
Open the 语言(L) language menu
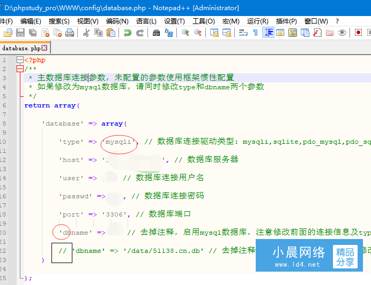coord(146,21)
